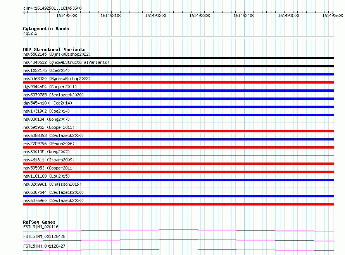Click the magenta line for FSTL5|NM_020116
The height and width of the screenshot is (255, 345).
point(178,230)
